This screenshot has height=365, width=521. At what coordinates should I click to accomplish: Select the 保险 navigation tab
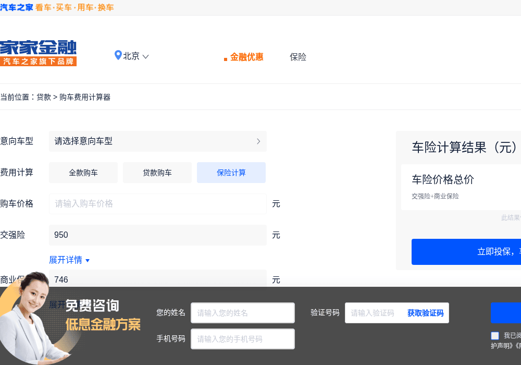click(298, 57)
